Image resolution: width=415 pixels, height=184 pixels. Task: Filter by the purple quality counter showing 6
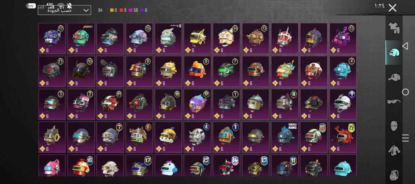pos(144,10)
